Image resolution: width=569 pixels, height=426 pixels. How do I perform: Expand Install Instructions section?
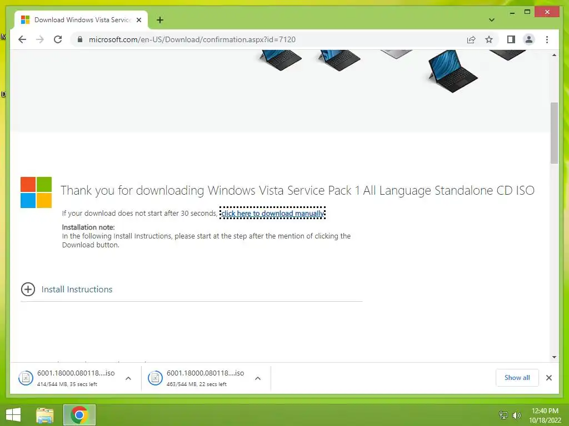coord(28,289)
